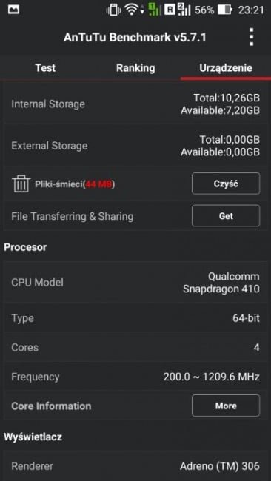Tap the Frequency row
Screen dimensions: 271x481
click(x=135, y=377)
